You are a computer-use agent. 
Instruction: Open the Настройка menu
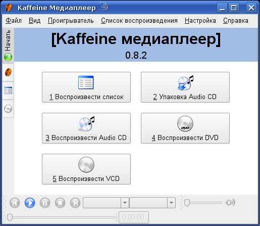(x=200, y=21)
